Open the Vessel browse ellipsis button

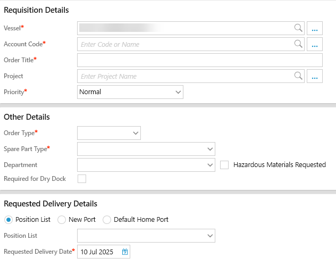pyautogui.click(x=315, y=28)
